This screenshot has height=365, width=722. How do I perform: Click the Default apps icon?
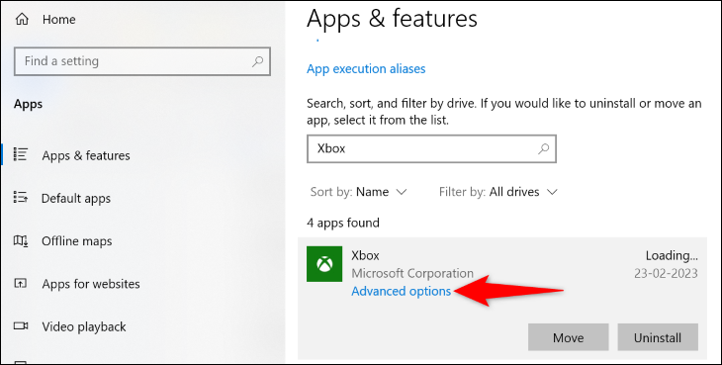coord(21,198)
